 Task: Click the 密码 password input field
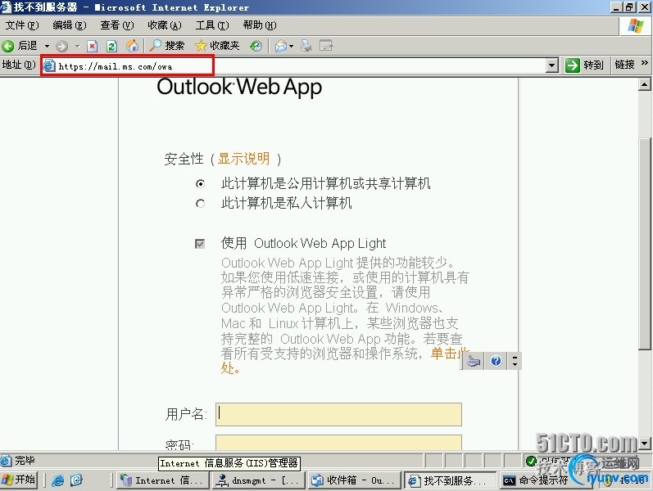pos(338,443)
